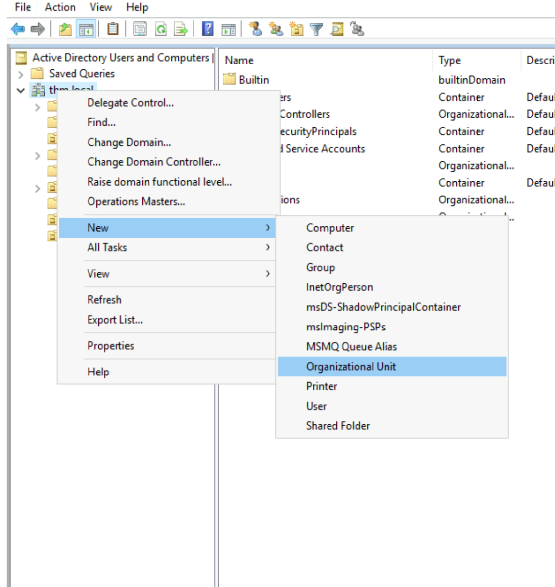Open the Properties sheet toolbar icon
This screenshot has width=555, height=587.
pyautogui.click(x=140, y=29)
